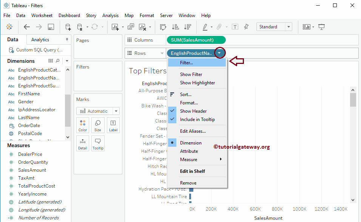Click the Undo arrow in the toolbar
Viewport: 361px width, 222px height.
click(x=26, y=26)
